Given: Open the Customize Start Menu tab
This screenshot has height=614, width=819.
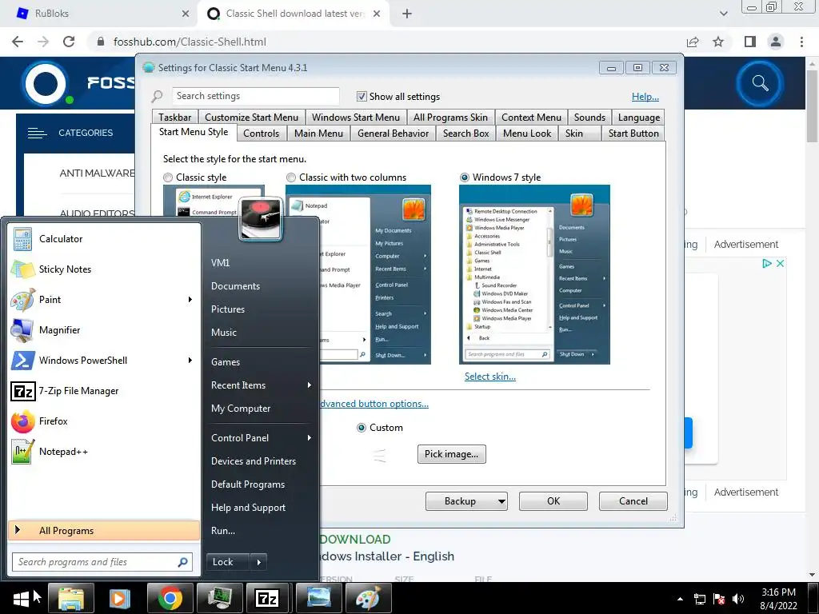Looking at the screenshot, I should pos(251,118).
